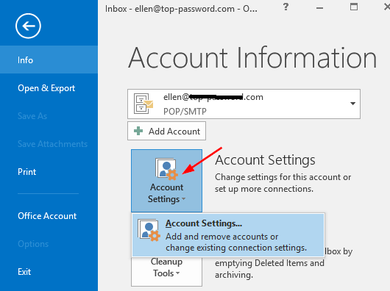390x291 pixels.
Task: Choose Account Settings... in popup menu
Action: 228,235
